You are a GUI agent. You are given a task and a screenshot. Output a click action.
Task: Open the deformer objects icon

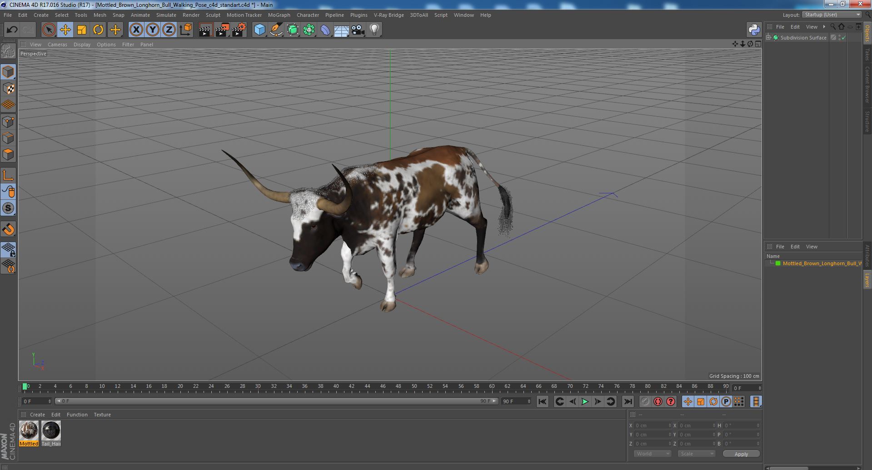(x=325, y=30)
